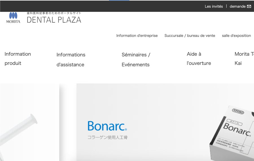This screenshot has height=161, width=254.
Task: Select Informations d'assistance menu
Action: point(71,60)
